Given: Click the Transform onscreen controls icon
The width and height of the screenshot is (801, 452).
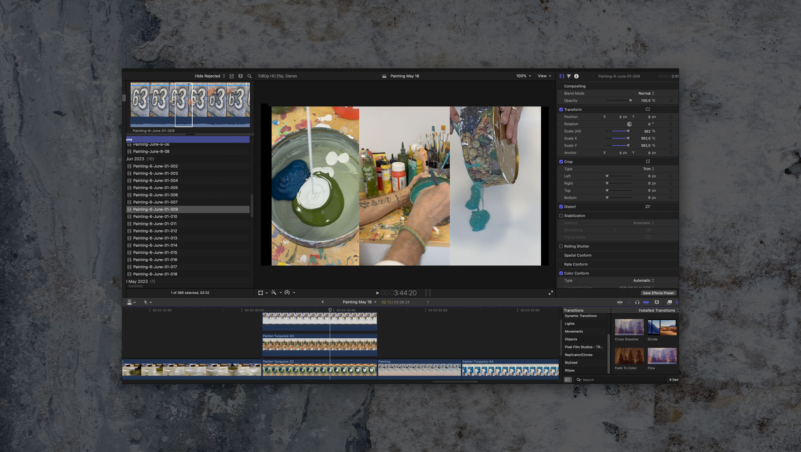Looking at the screenshot, I should (648, 109).
